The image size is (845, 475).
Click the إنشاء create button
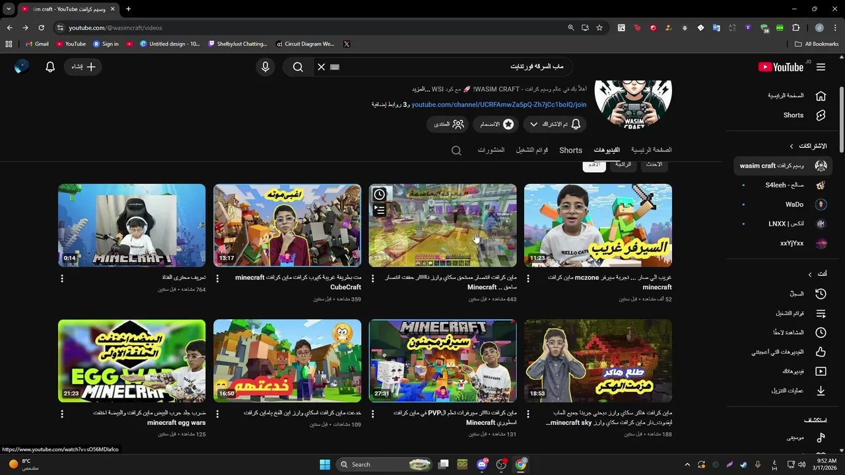tap(84, 67)
